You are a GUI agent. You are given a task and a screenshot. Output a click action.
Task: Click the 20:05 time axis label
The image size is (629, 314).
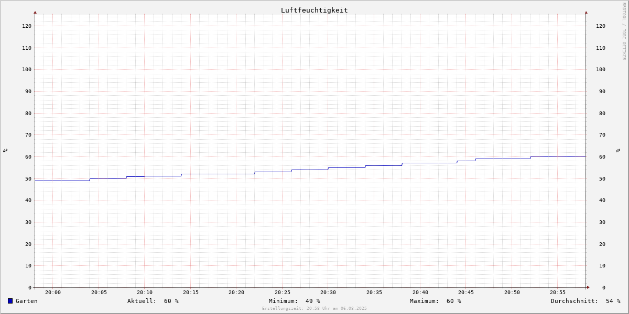pos(99,293)
